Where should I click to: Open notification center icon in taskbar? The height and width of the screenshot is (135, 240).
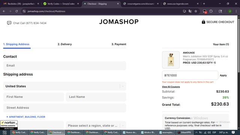tap(233, 132)
